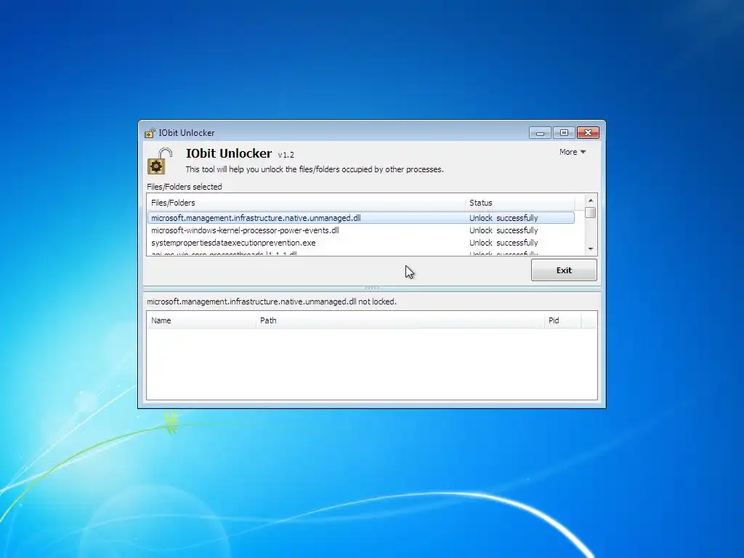744x558 pixels.
Task: Click the Exit button
Action: coord(564,270)
